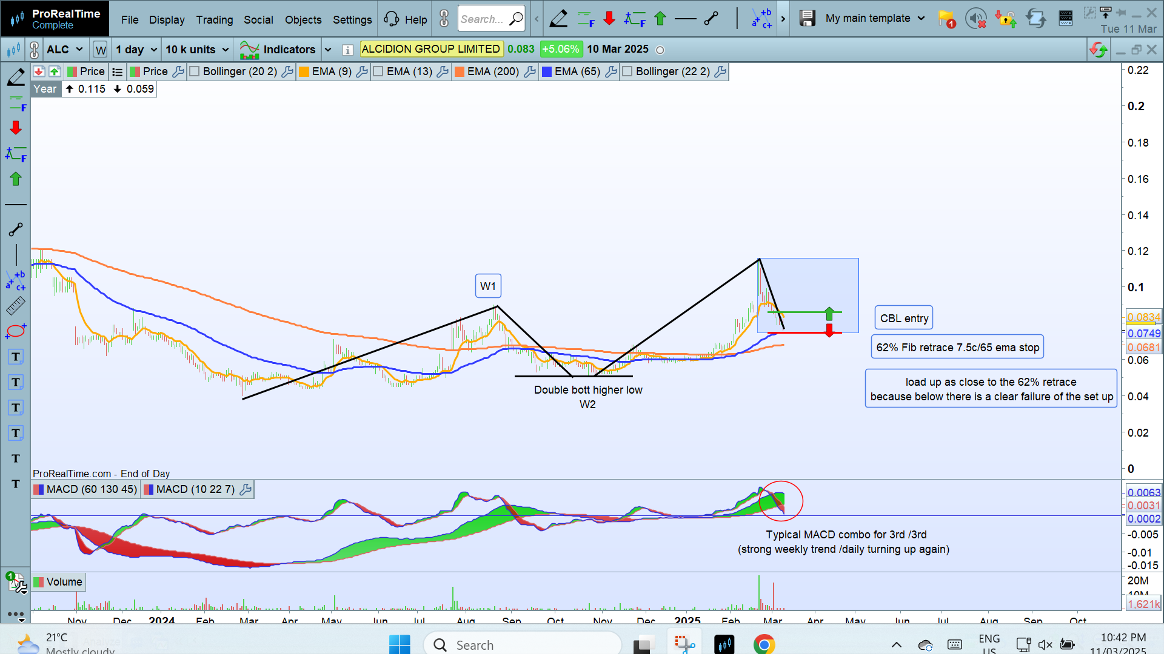
Task: Enable the EMA (13) checkbox
Action: (378, 71)
